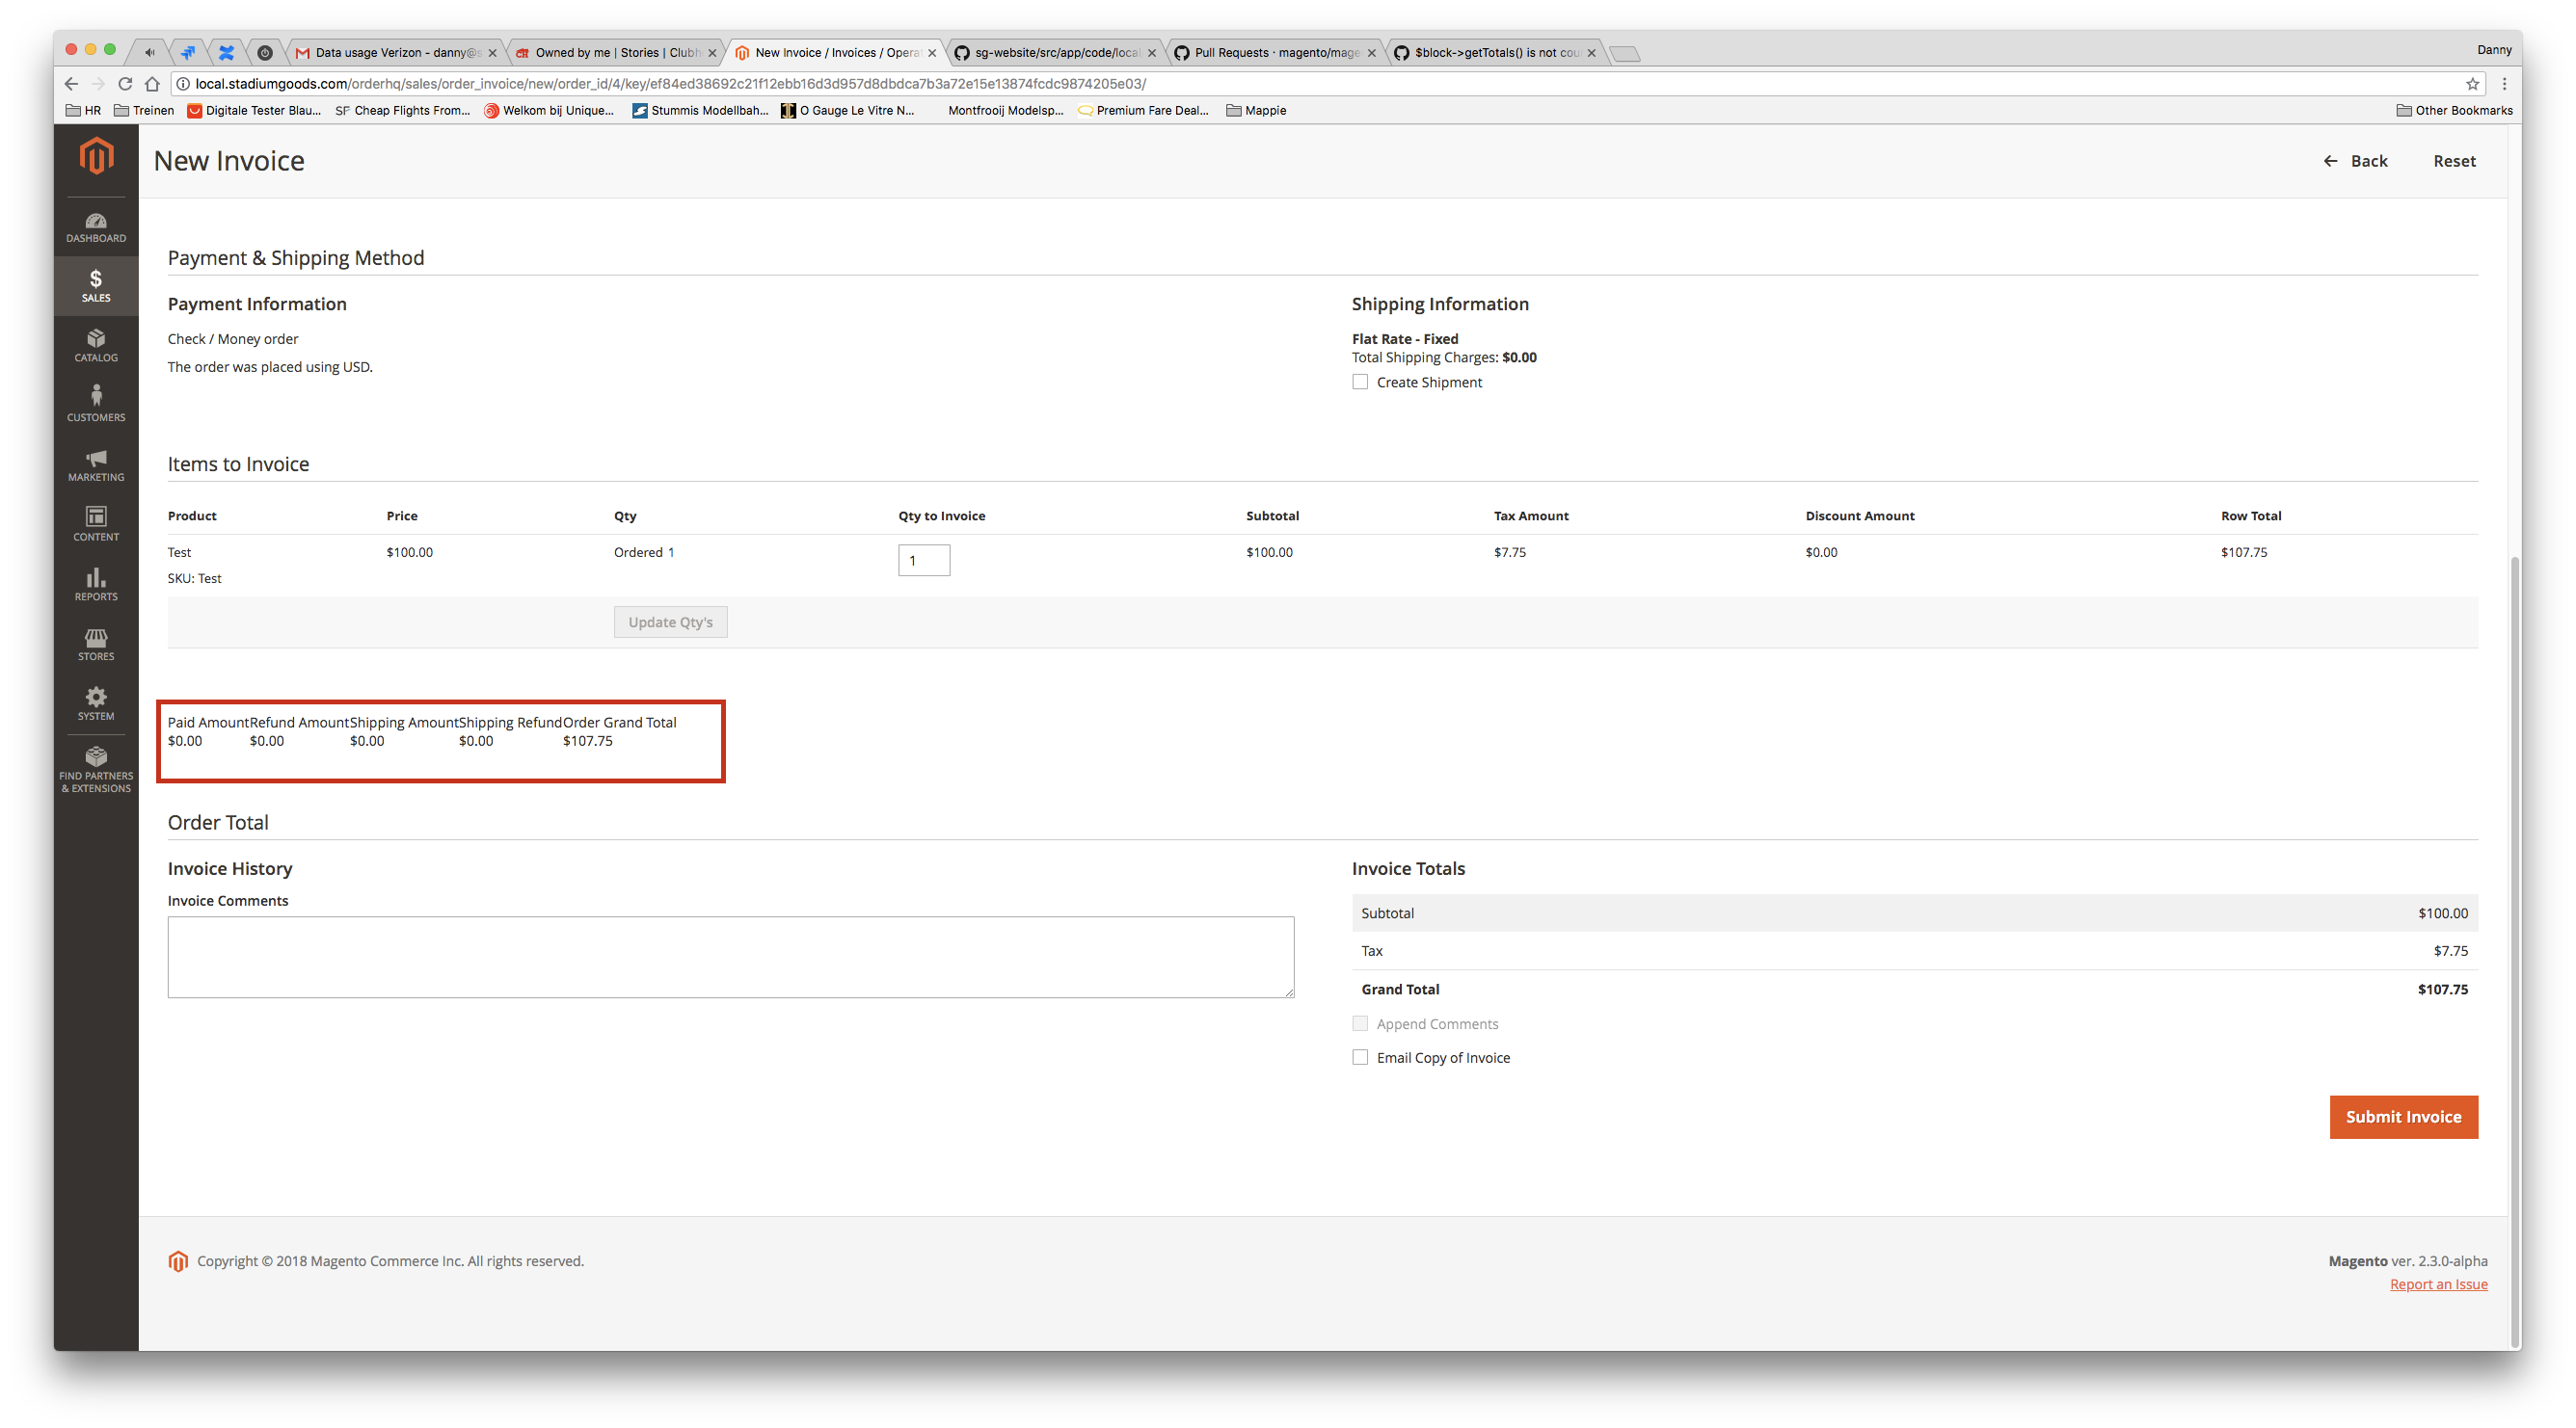The width and height of the screenshot is (2576, 1428).
Task: Click the Qty to Invoice input field
Action: (x=924, y=560)
